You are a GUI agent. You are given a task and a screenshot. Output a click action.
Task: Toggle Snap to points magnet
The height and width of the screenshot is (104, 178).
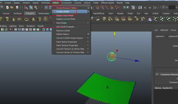pos(107,7)
